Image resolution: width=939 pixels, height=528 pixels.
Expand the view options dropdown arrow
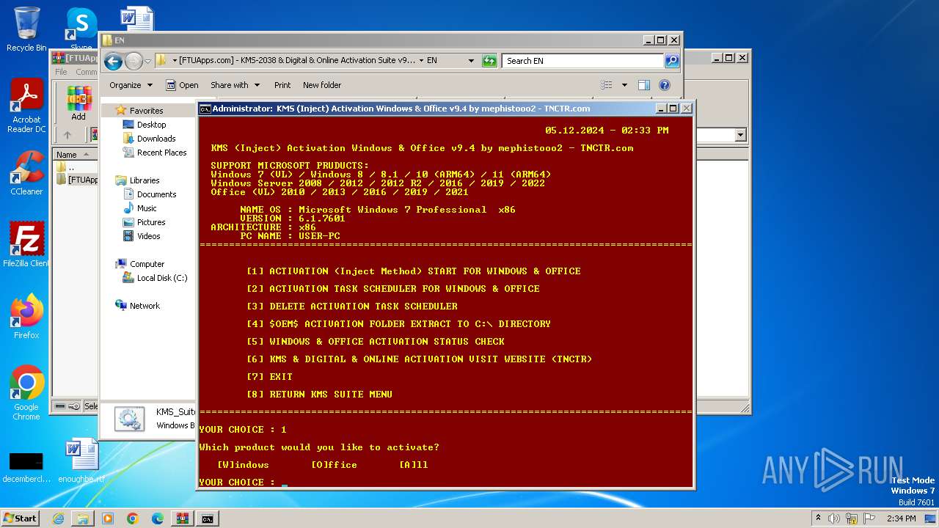click(624, 85)
